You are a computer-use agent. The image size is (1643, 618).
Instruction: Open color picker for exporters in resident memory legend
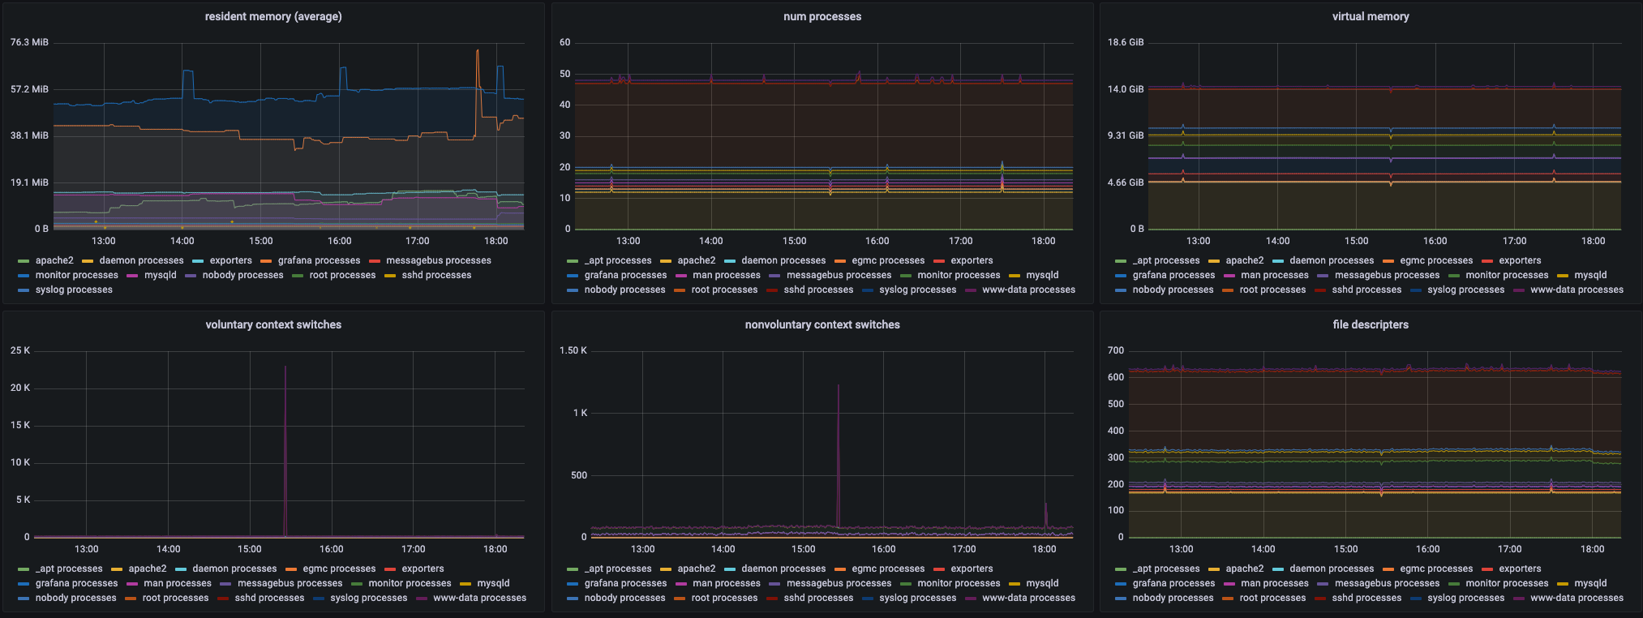coord(199,261)
